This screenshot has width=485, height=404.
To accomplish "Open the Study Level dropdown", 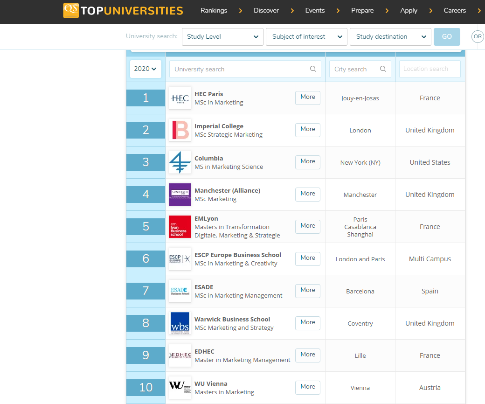I will [x=222, y=37].
